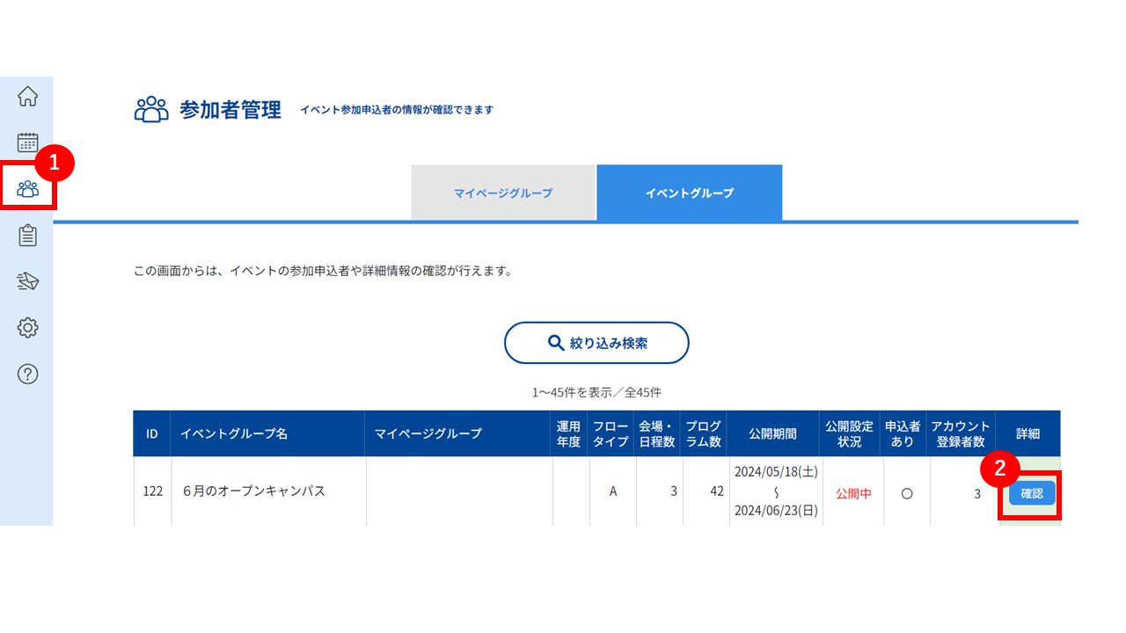Open the help question mark icon

click(x=28, y=375)
